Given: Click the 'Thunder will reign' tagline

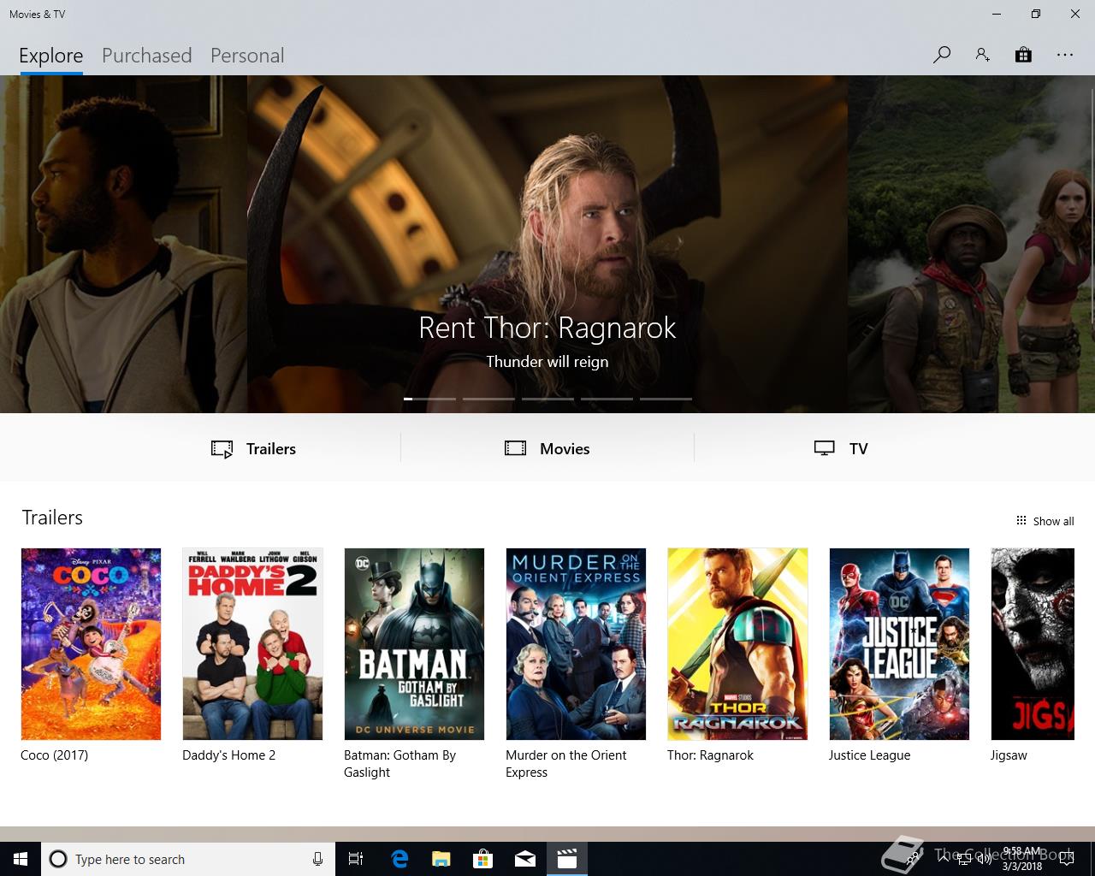Looking at the screenshot, I should pos(547,362).
